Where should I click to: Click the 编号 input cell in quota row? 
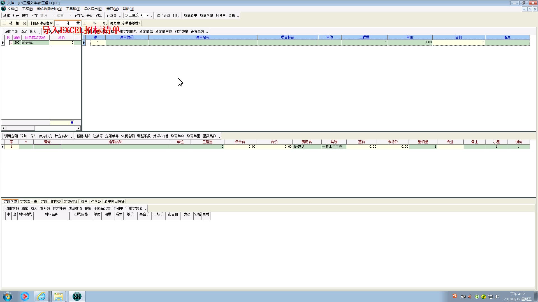tap(47, 147)
